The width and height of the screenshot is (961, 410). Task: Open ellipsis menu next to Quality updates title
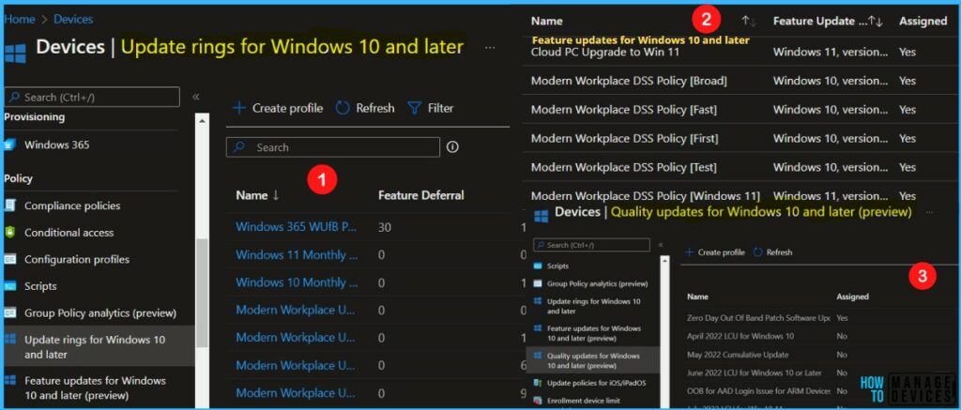(x=929, y=212)
